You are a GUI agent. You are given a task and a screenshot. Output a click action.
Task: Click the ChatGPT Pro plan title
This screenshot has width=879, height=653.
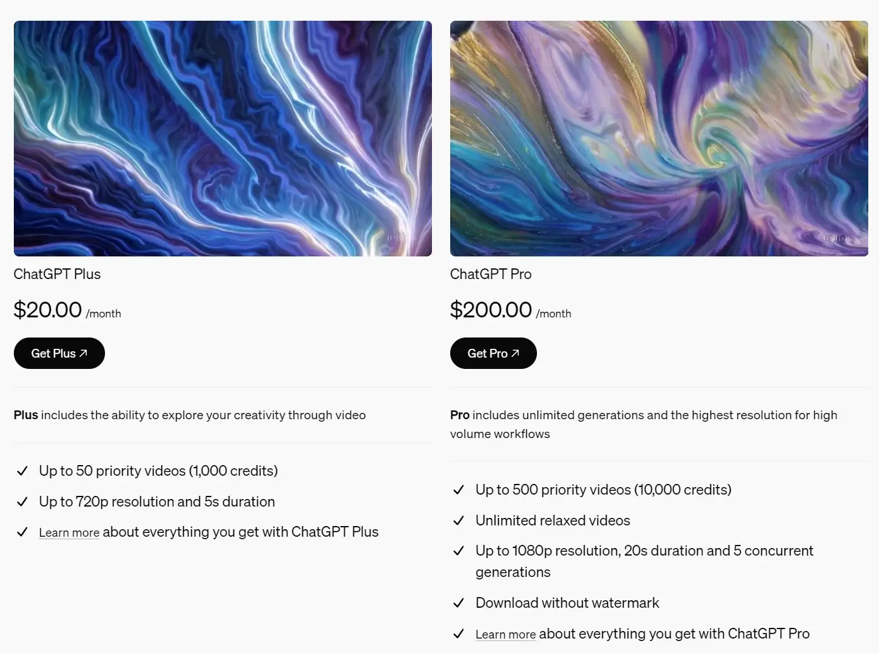[491, 274]
